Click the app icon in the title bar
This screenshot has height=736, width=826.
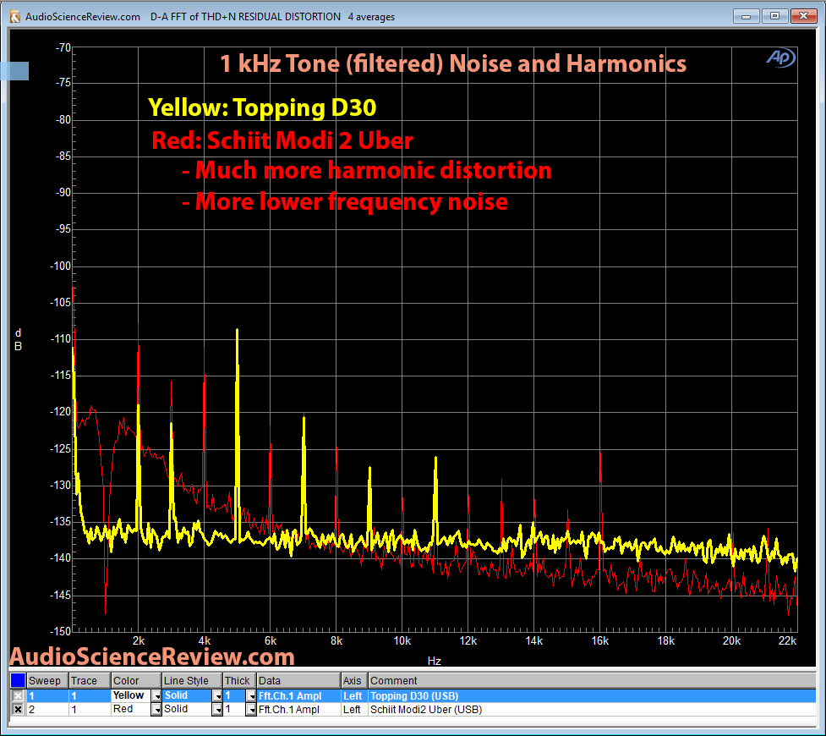[15, 16]
